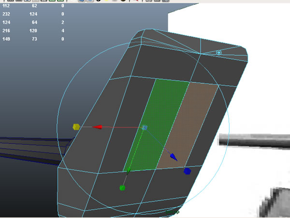
Task: Click the HUD value 64
Action: 34,22
